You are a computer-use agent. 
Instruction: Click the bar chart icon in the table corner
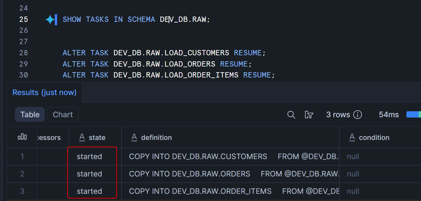[22, 137]
